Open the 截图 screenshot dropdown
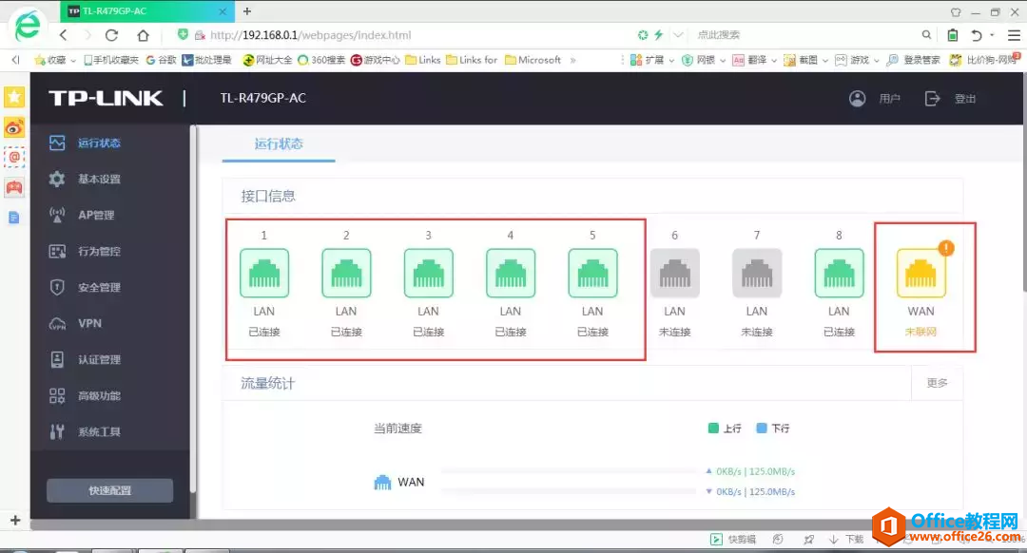1027x553 pixels. click(x=805, y=60)
